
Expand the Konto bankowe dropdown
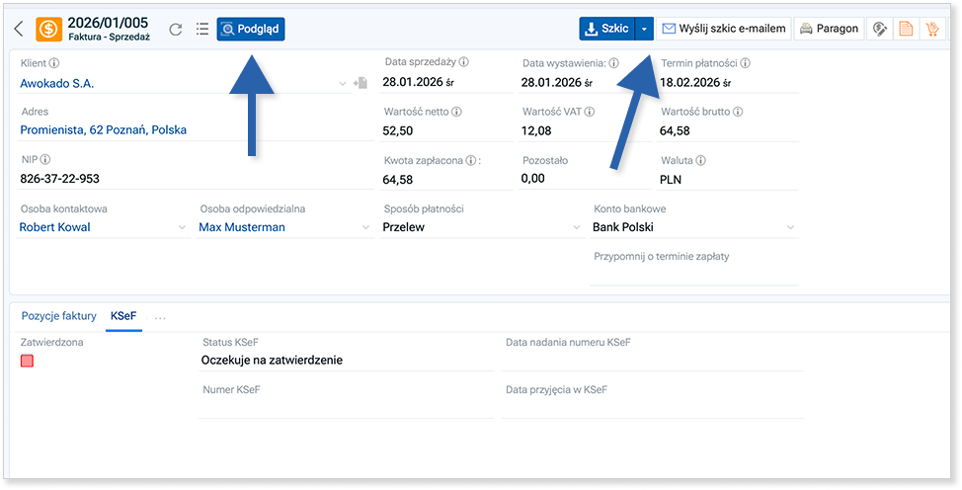(790, 228)
